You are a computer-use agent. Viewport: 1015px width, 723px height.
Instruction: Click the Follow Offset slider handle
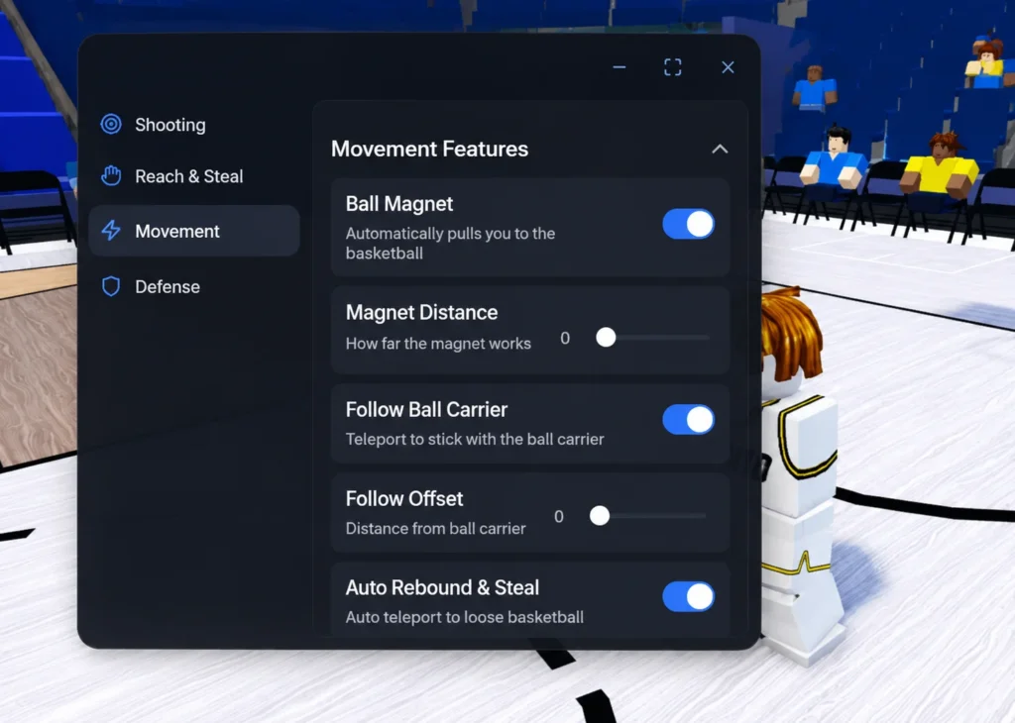[600, 515]
